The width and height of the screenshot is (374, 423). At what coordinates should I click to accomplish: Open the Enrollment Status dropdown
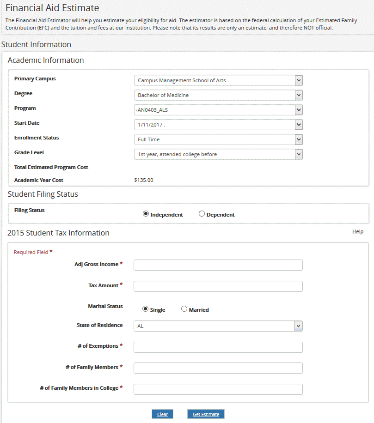pyautogui.click(x=299, y=139)
